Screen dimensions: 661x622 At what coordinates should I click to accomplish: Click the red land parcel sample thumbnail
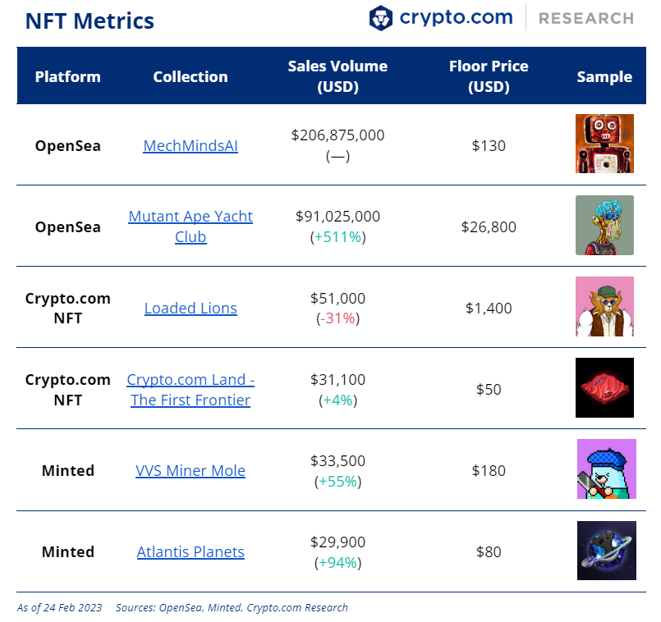coord(604,387)
